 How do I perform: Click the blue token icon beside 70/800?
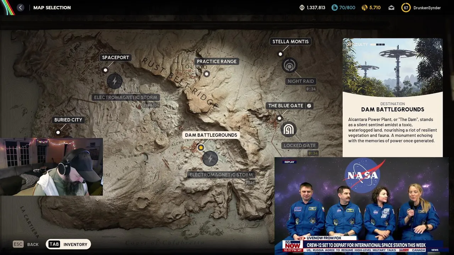coord(334,7)
